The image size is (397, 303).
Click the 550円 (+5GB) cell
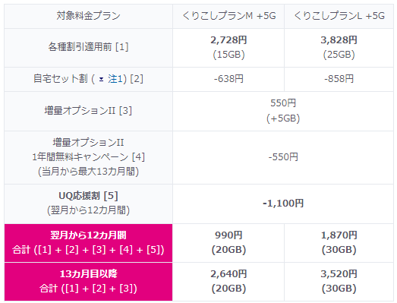coord(283,111)
